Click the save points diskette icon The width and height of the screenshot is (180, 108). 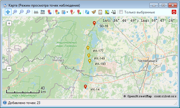113,12
